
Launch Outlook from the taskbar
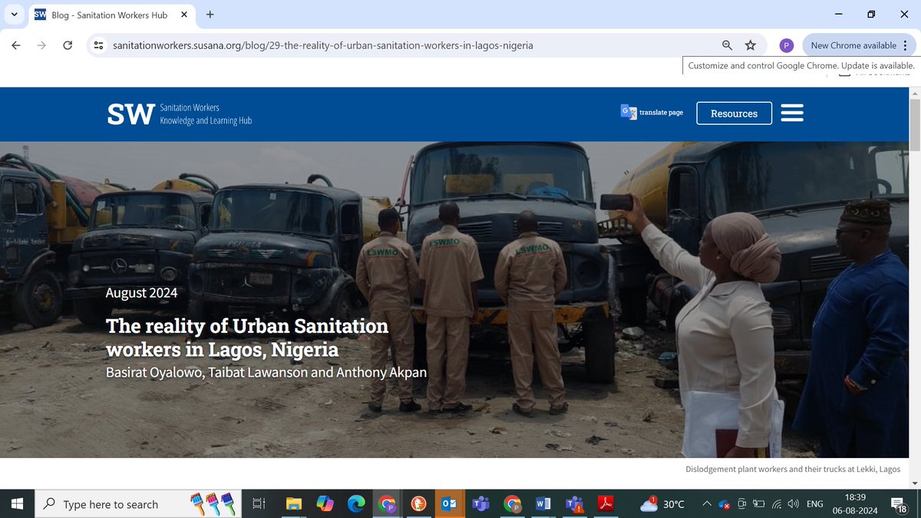pos(450,504)
